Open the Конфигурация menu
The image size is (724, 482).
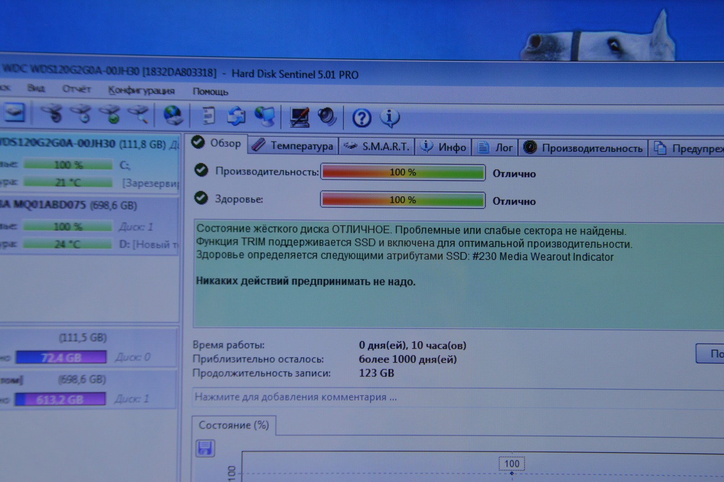coord(141,91)
